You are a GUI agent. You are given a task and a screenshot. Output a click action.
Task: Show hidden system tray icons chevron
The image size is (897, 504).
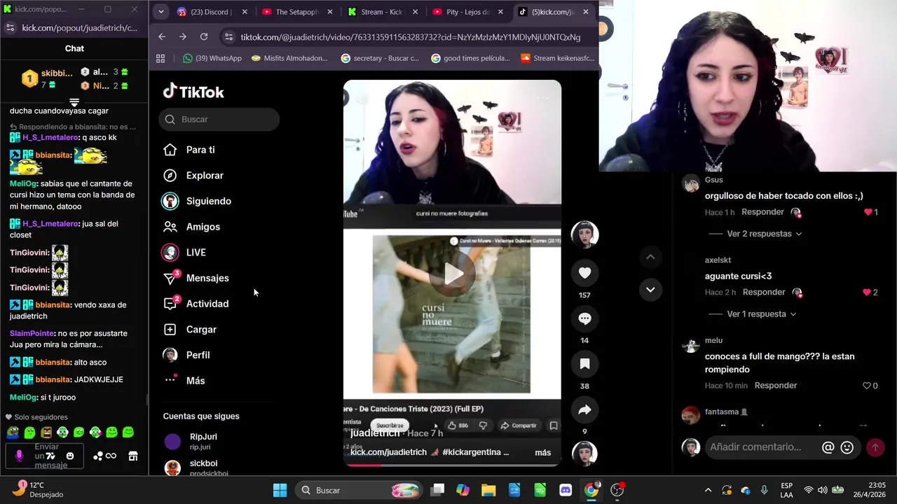tap(708, 490)
